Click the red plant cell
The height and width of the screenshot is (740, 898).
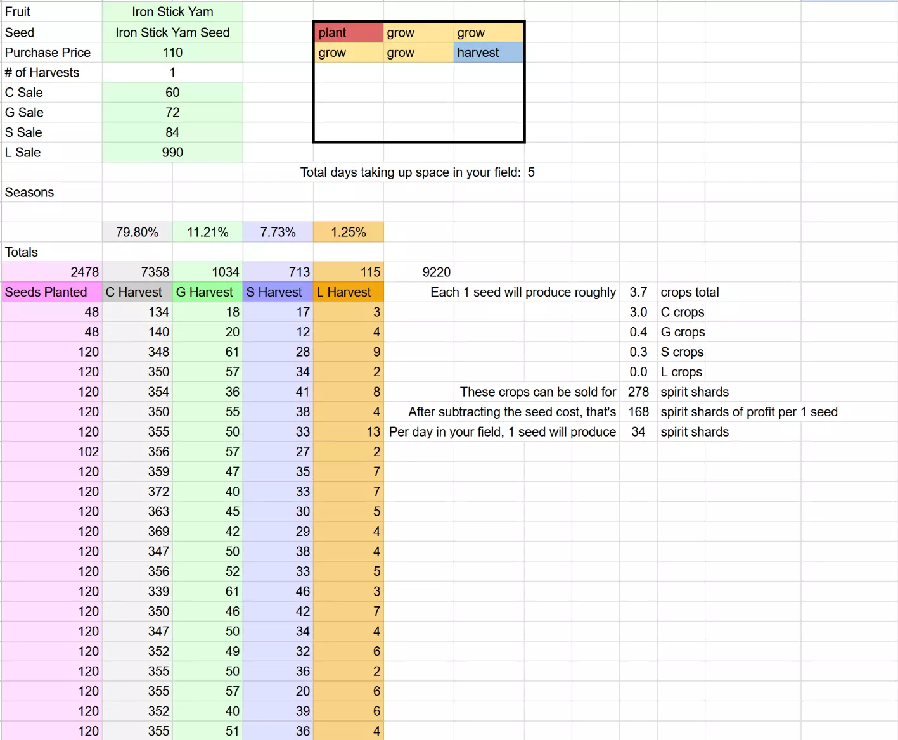click(x=349, y=32)
